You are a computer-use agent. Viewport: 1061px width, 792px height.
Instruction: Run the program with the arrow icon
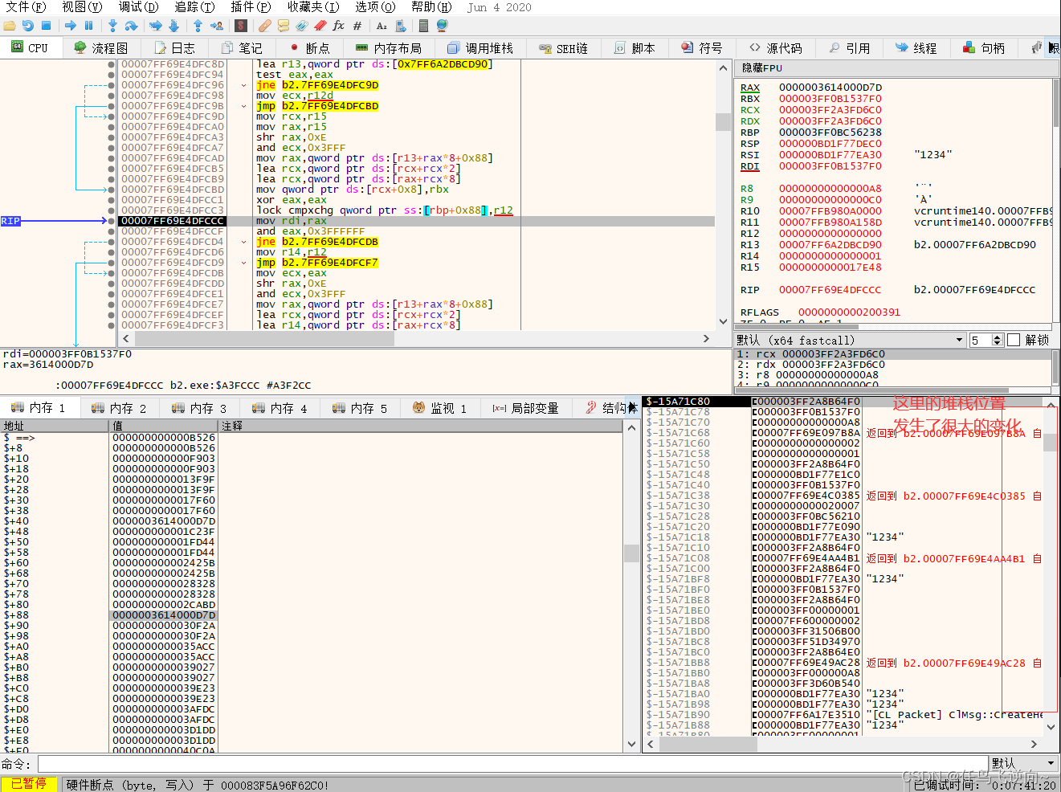(x=71, y=26)
